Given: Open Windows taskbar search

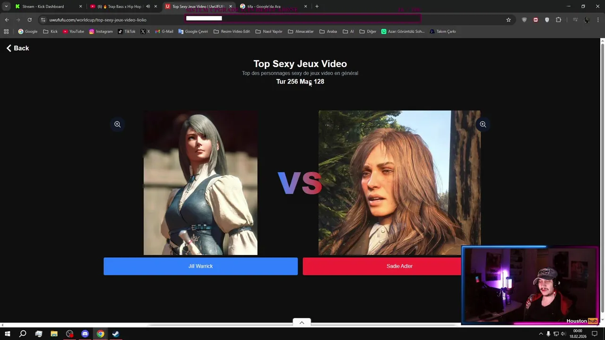Looking at the screenshot, I should click(x=23, y=334).
